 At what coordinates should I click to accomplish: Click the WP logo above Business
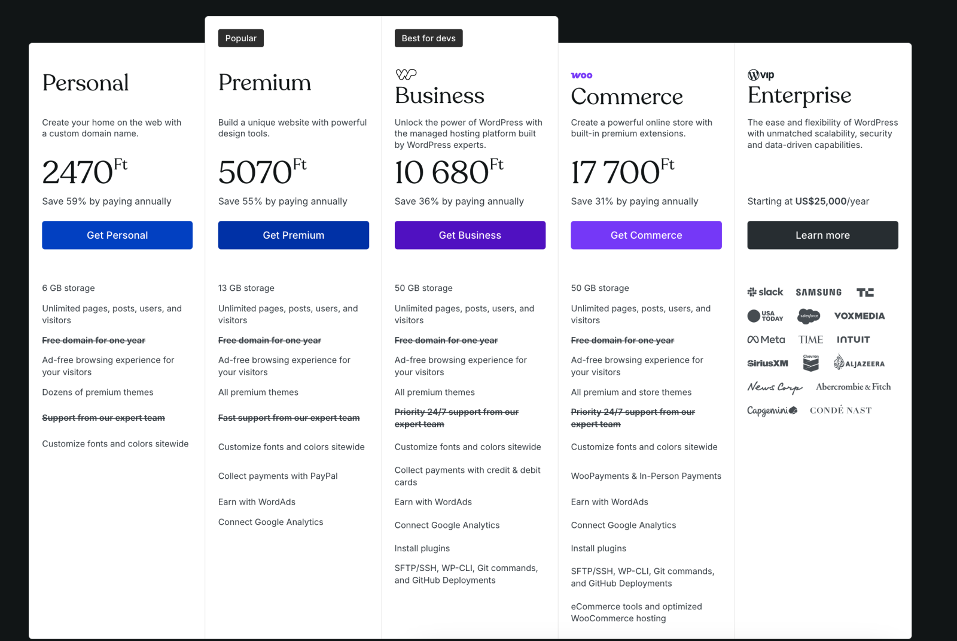point(406,74)
